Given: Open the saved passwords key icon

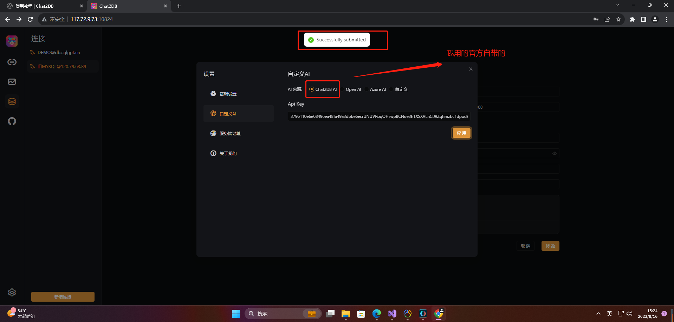Looking at the screenshot, I should [596, 19].
